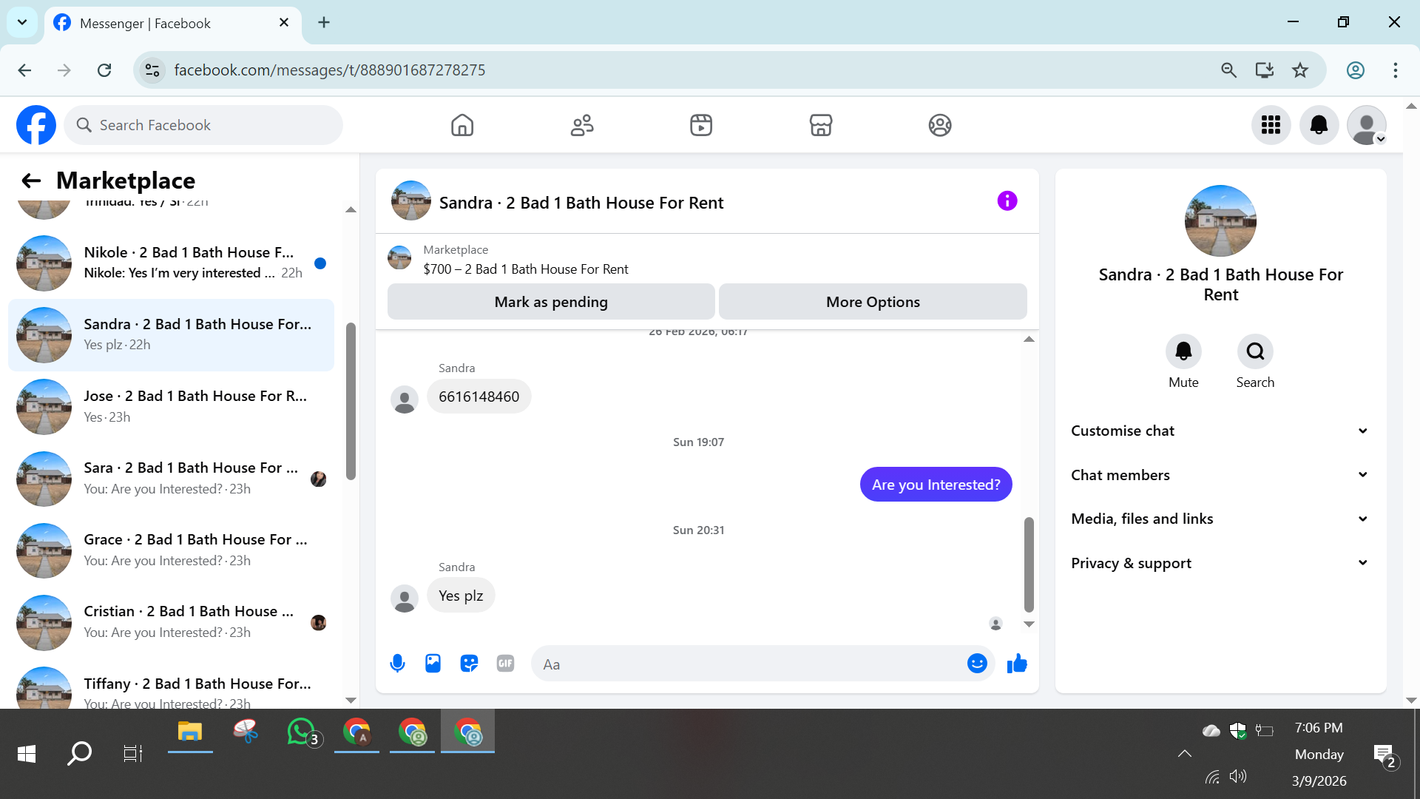
Task: Click the chat messages scrollbar thumb
Action: [1029, 564]
